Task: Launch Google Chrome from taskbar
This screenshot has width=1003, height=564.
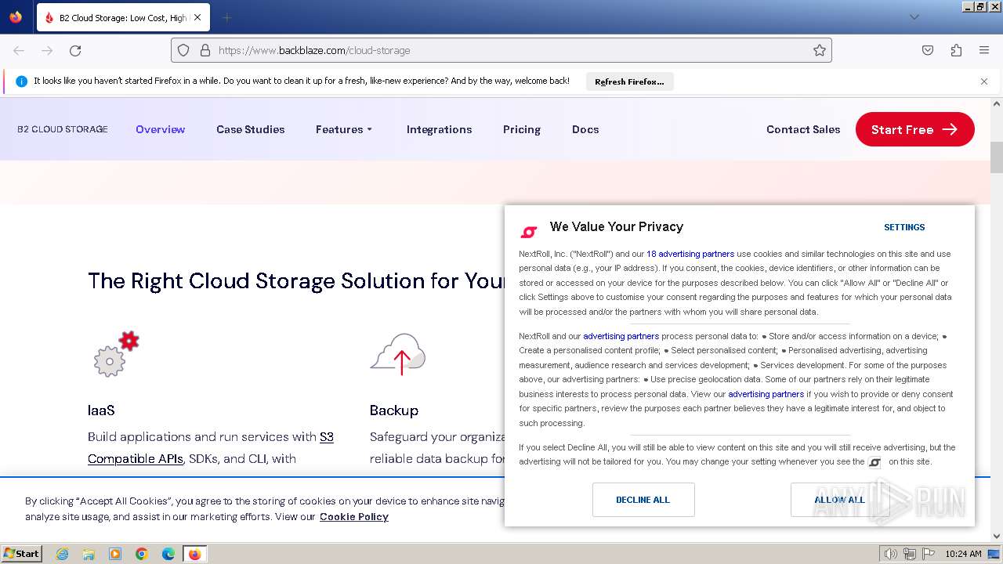Action: point(142,554)
